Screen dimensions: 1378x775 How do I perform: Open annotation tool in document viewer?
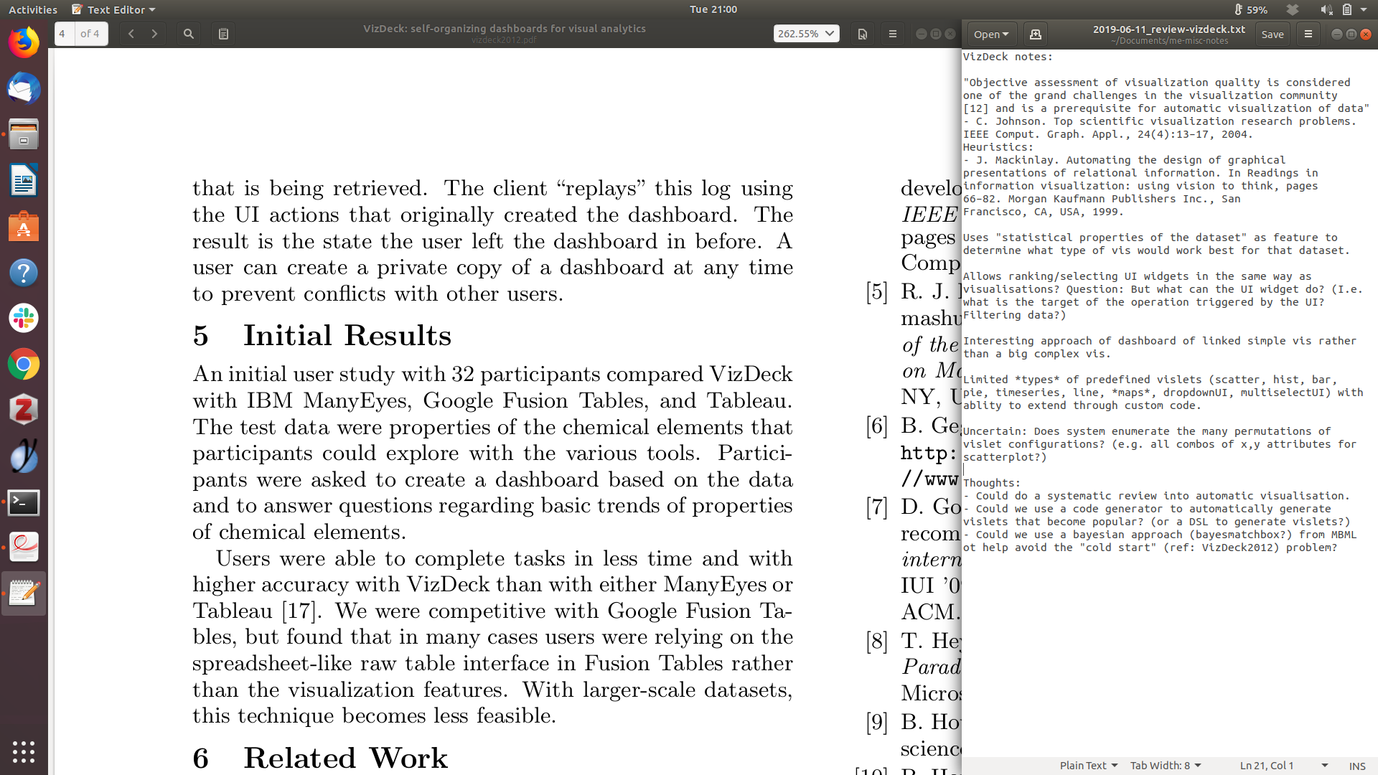[x=223, y=34]
